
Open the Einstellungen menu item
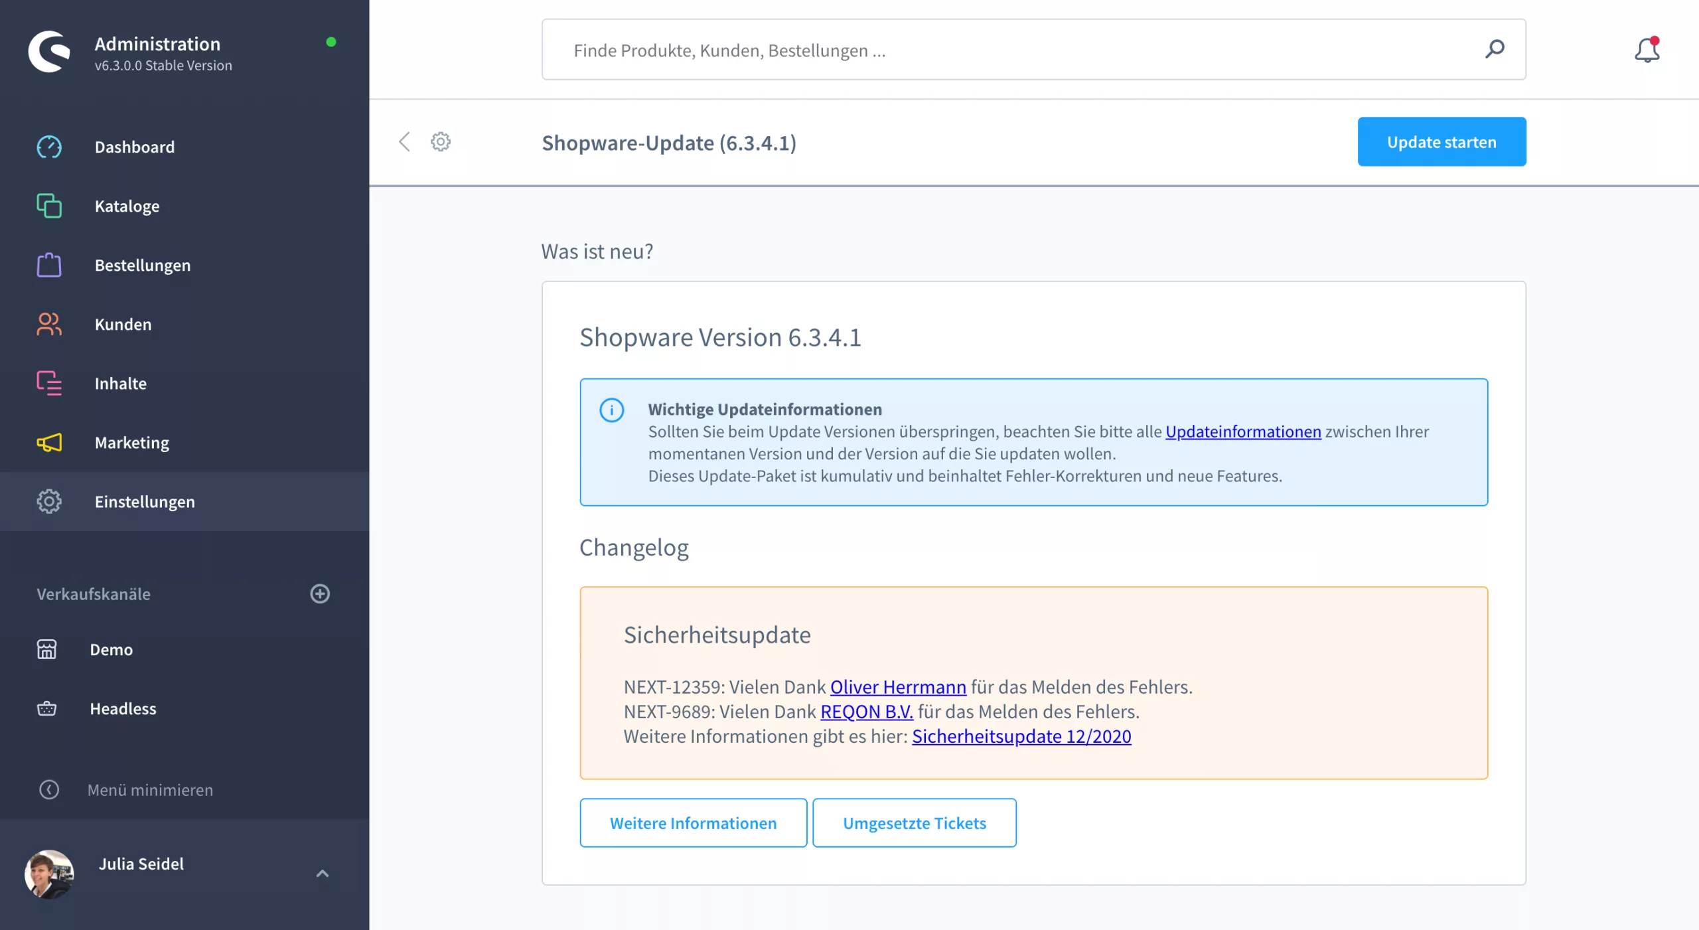click(x=185, y=501)
